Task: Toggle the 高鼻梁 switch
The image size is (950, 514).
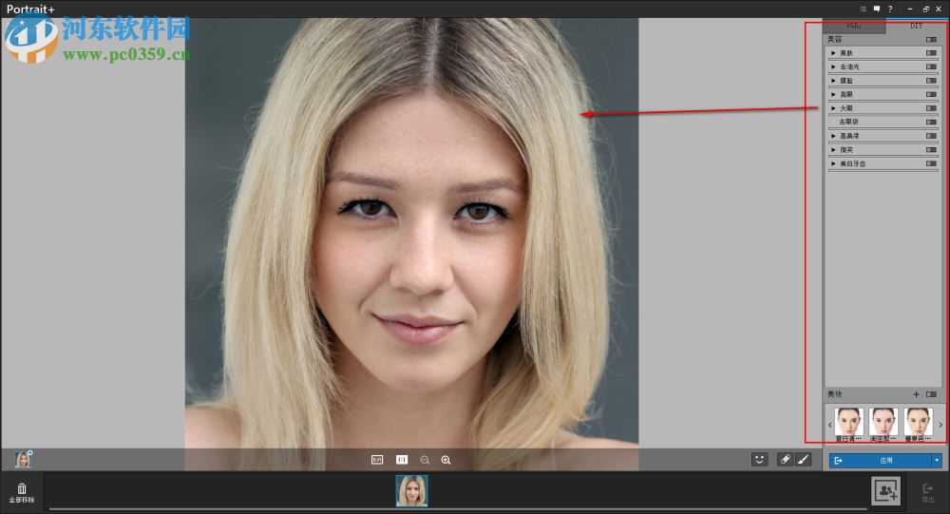Action: click(931, 136)
